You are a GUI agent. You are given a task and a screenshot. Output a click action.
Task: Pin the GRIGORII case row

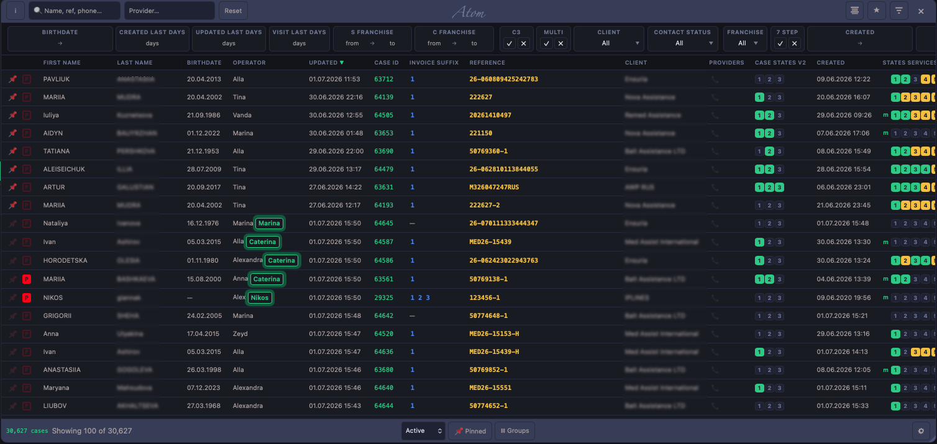coord(13,316)
